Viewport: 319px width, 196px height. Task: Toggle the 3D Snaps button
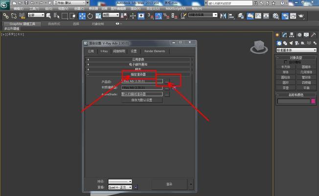tap(150, 16)
